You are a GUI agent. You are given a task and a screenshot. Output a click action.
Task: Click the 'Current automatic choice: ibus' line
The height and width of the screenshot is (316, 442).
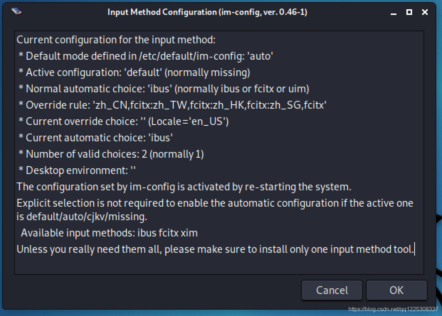[x=95, y=137]
